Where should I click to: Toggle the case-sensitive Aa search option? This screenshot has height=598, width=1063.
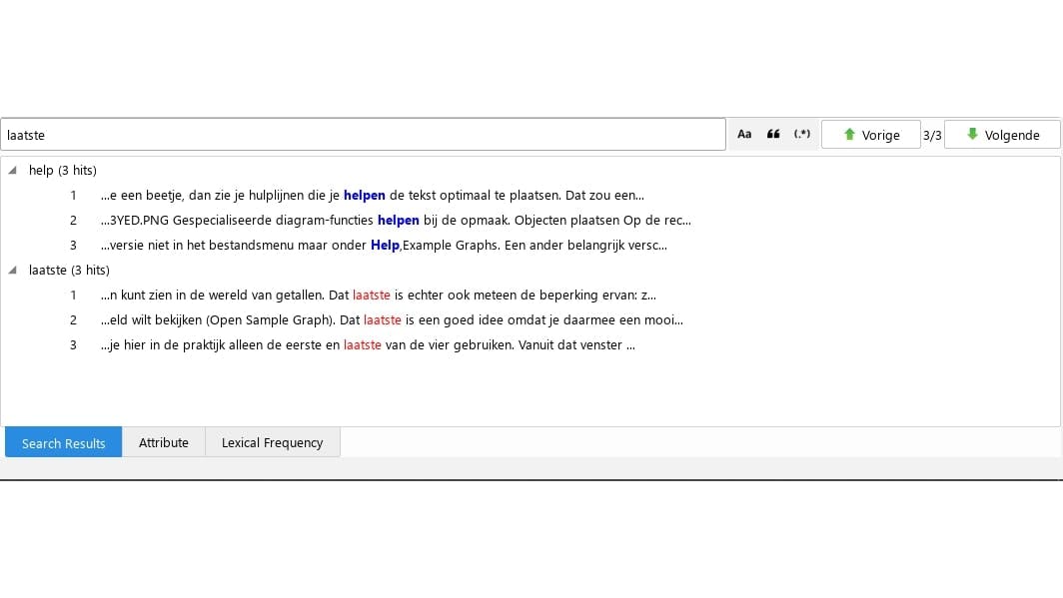pos(743,134)
